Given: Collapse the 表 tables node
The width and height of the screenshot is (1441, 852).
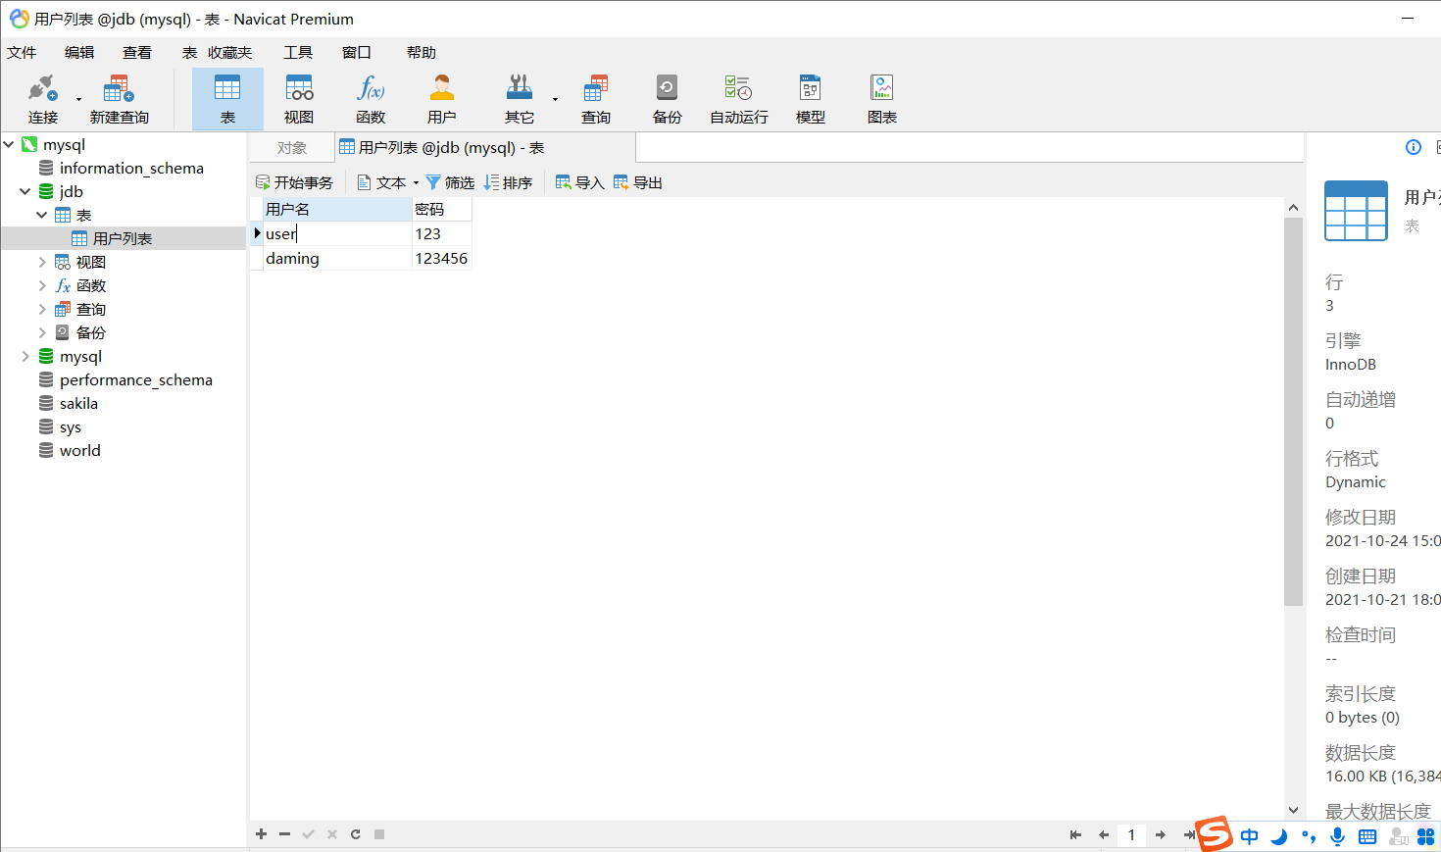Looking at the screenshot, I should pos(42,215).
